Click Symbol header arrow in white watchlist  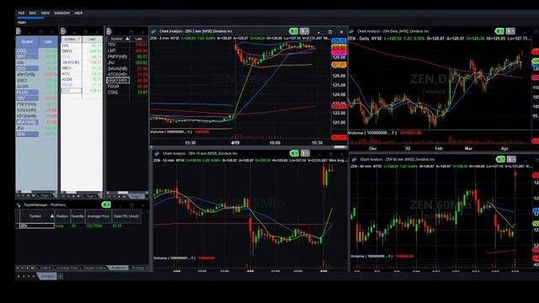click(x=78, y=40)
